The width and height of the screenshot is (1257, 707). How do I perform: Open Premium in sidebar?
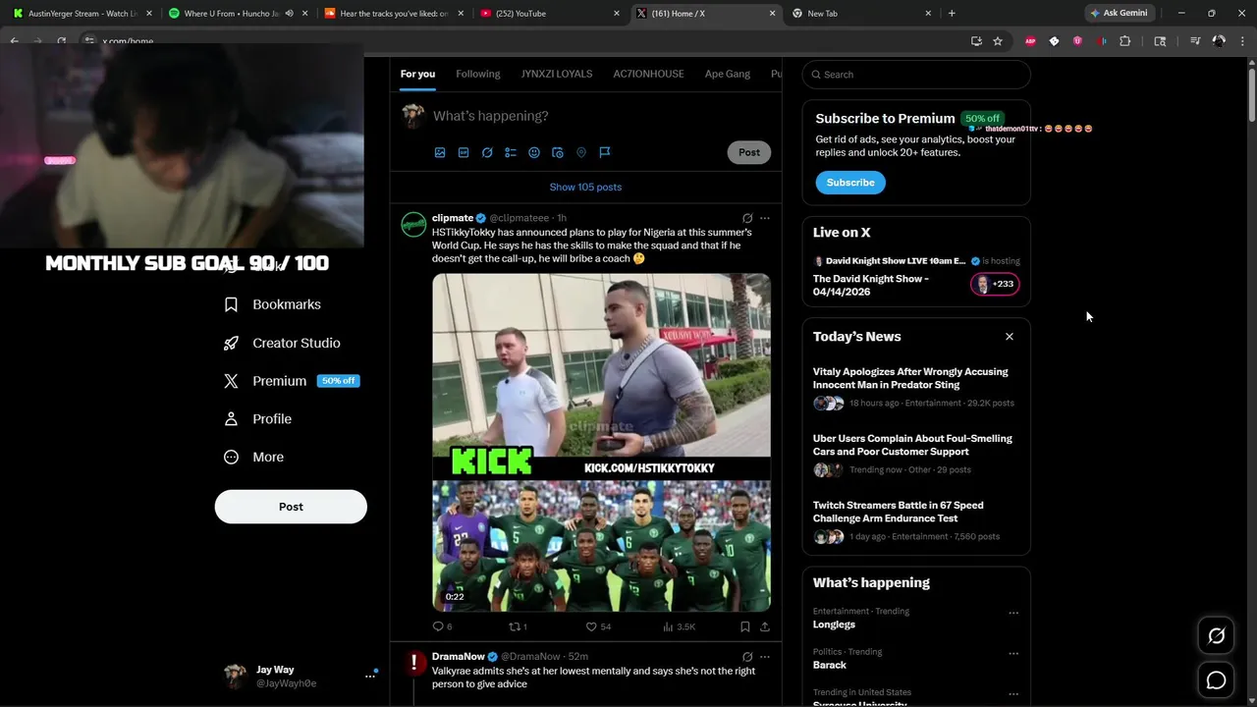[x=292, y=381]
